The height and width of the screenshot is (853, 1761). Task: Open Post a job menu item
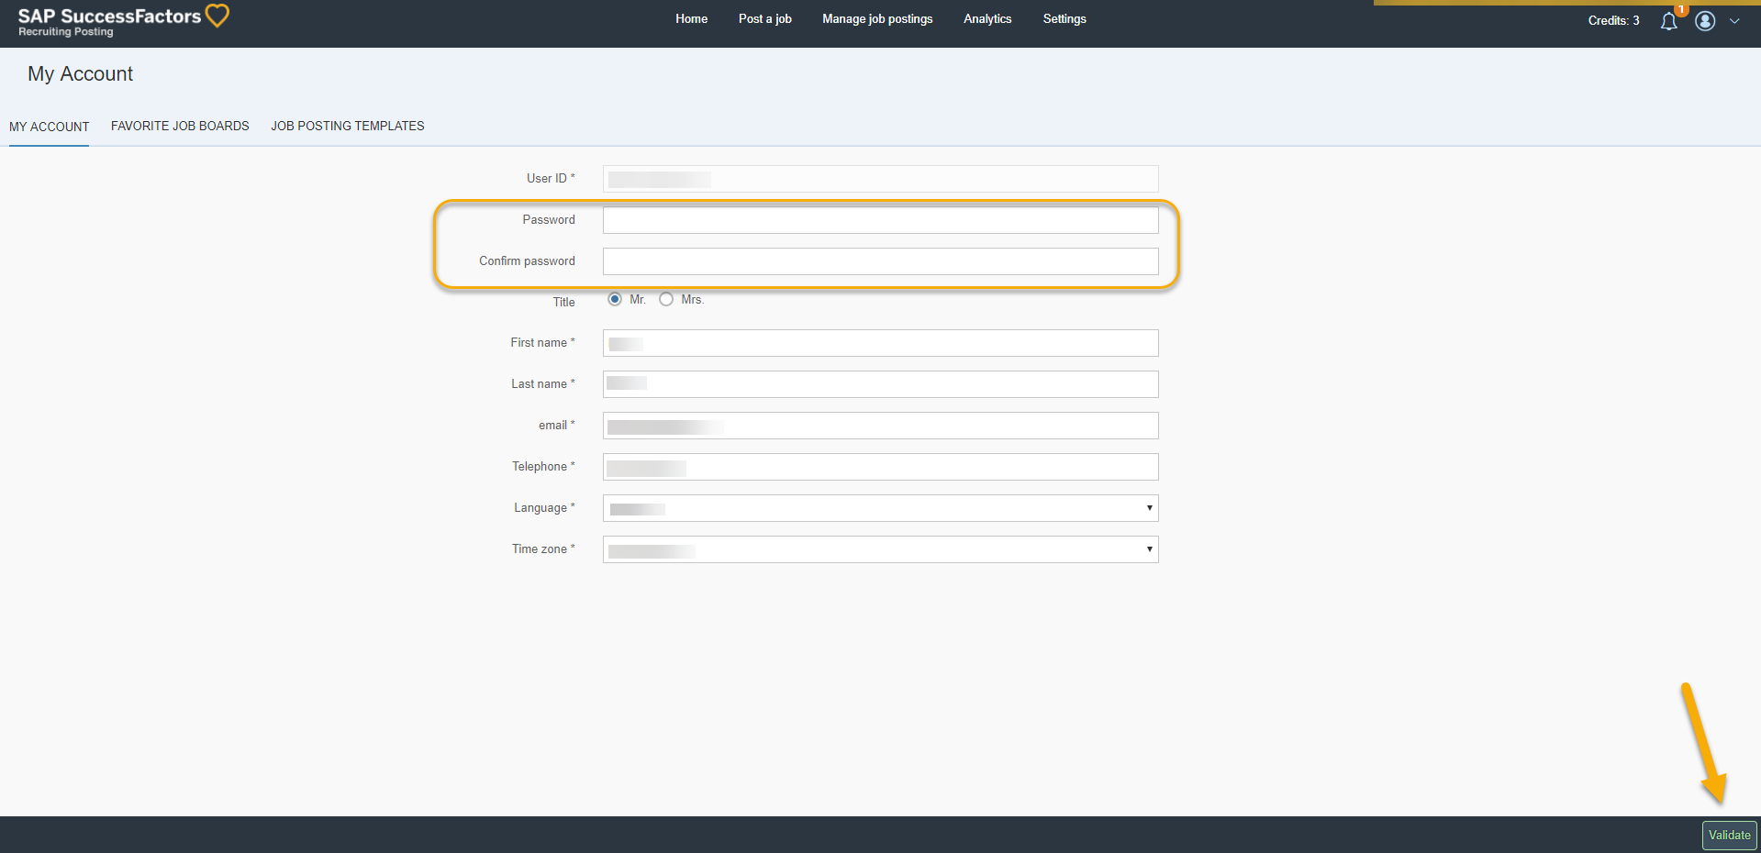[x=764, y=18]
